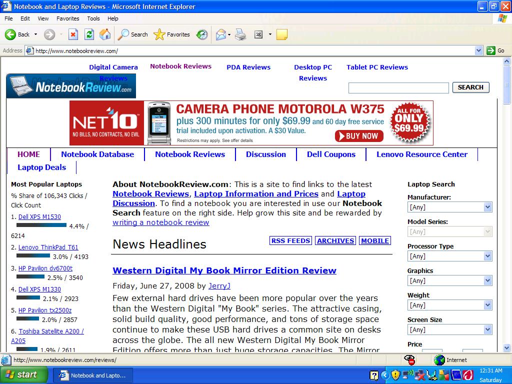The image size is (512, 384).
Task: Click the yellow security shield tray icon
Action: pyautogui.click(x=395, y=375)
